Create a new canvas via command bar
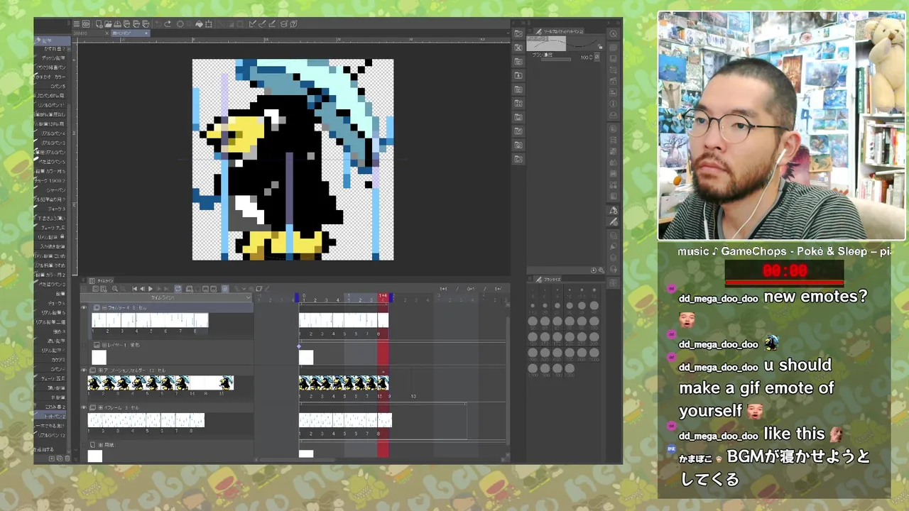Image resolution: width=909 pixels, height=511 pixels. tap(99, 24)
